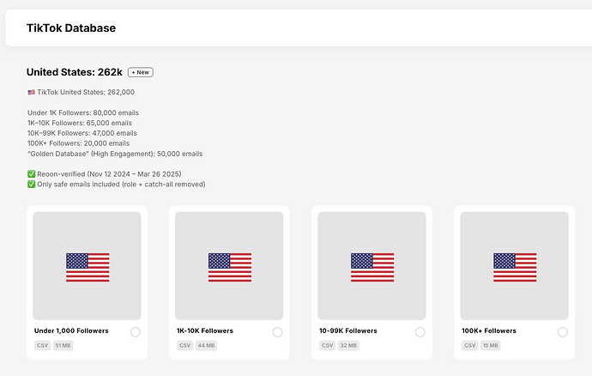Click the small flag emoji beside TikTok United States

coord(32,92)
